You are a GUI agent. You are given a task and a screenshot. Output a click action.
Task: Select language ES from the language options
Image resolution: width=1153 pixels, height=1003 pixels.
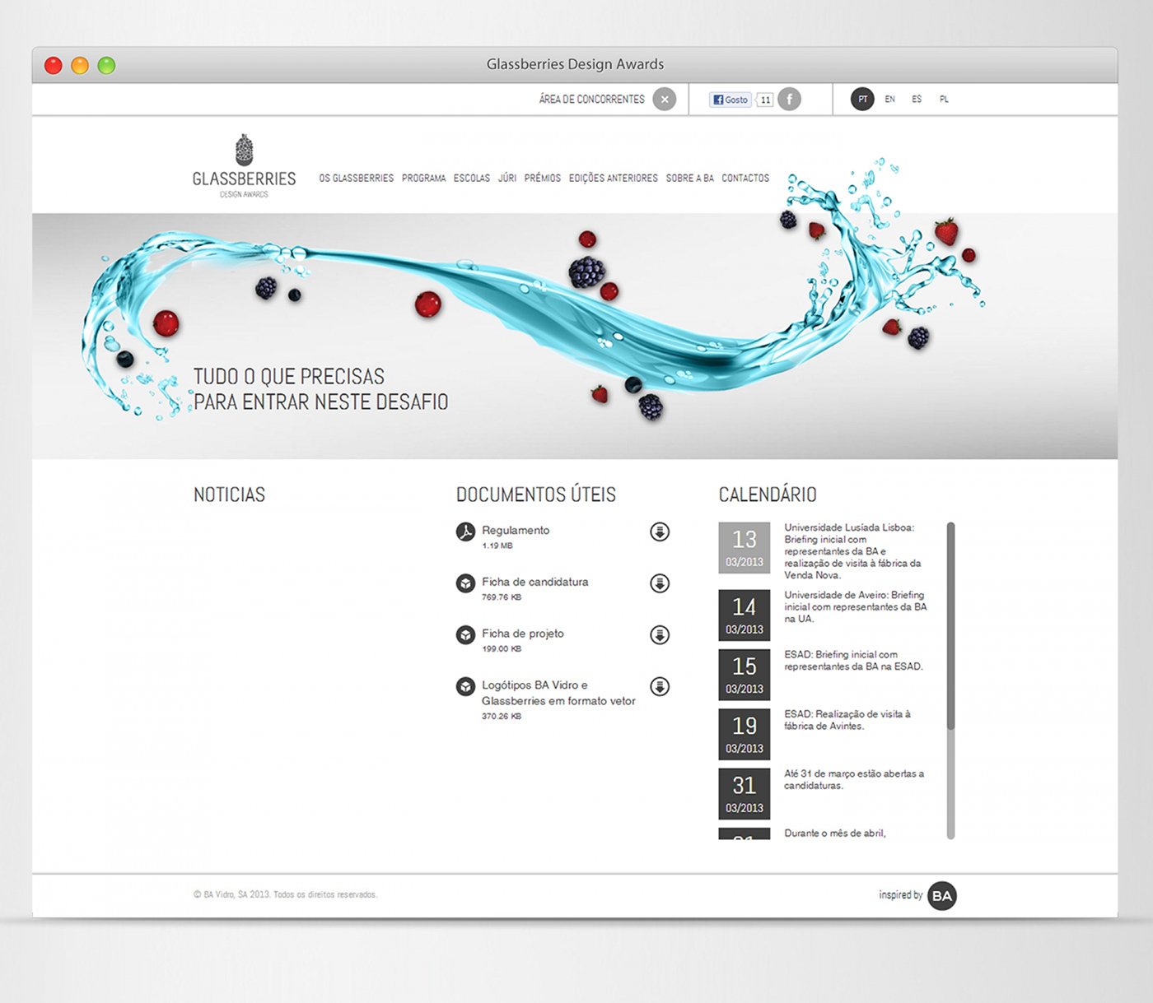click(917, 99)
